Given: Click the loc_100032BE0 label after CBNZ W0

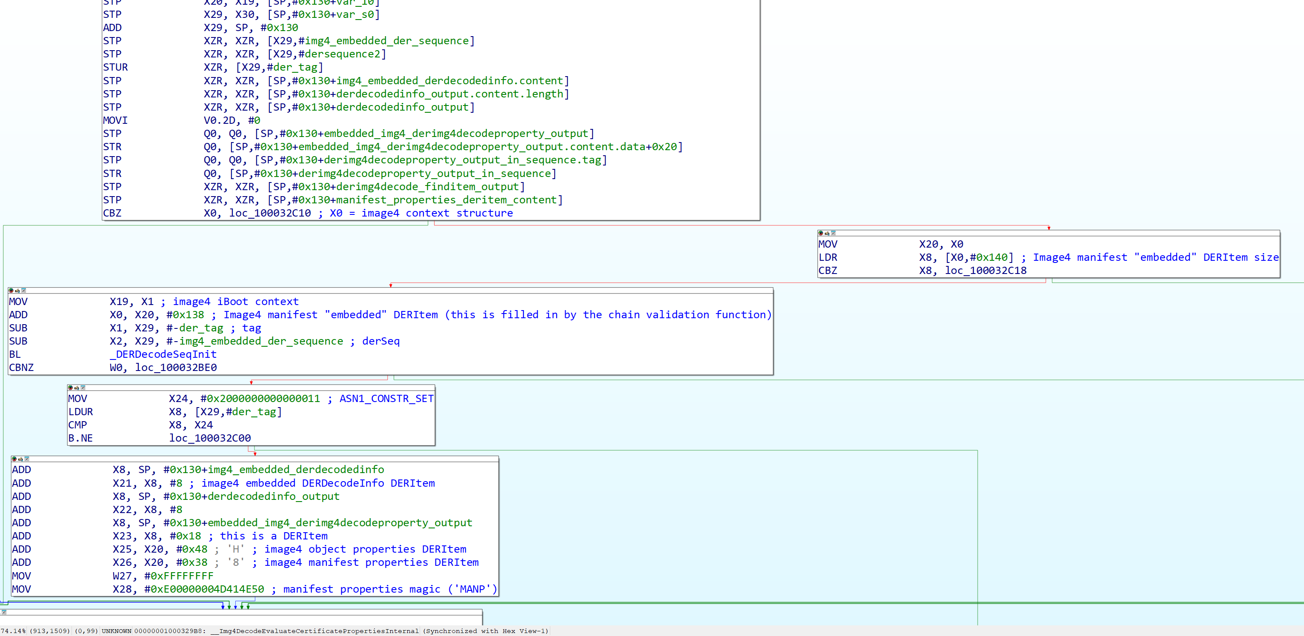Looking at the screenshot, I should point(176,367).
